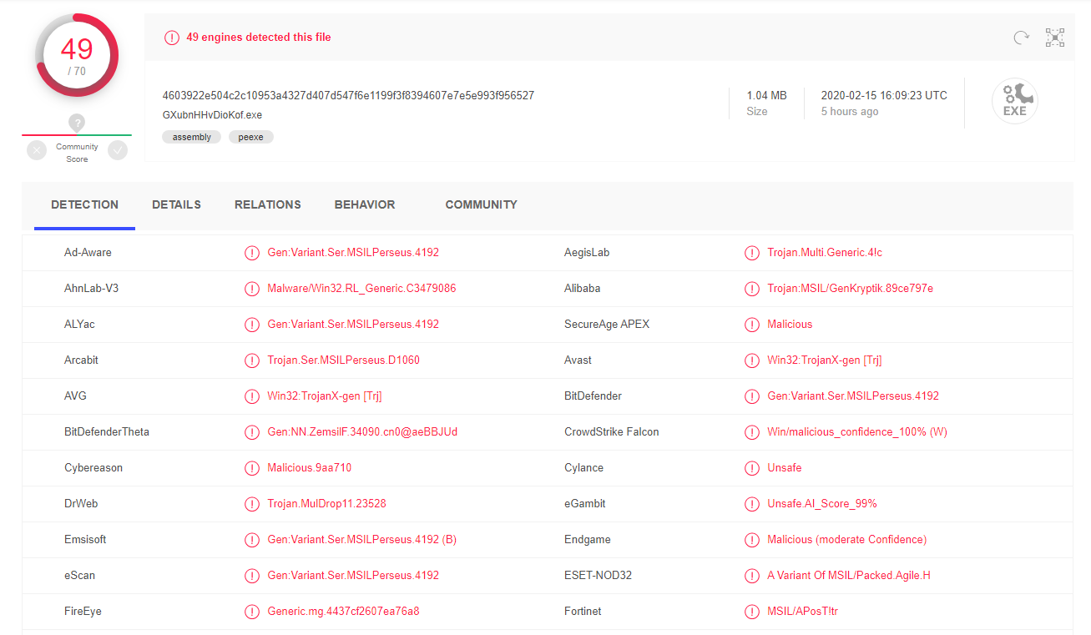Click 'Trojan:MSIL/GenKryptik.89ce797e' detection result
The width and height of the screenshot is (1091, 635).
coord(851,289)
